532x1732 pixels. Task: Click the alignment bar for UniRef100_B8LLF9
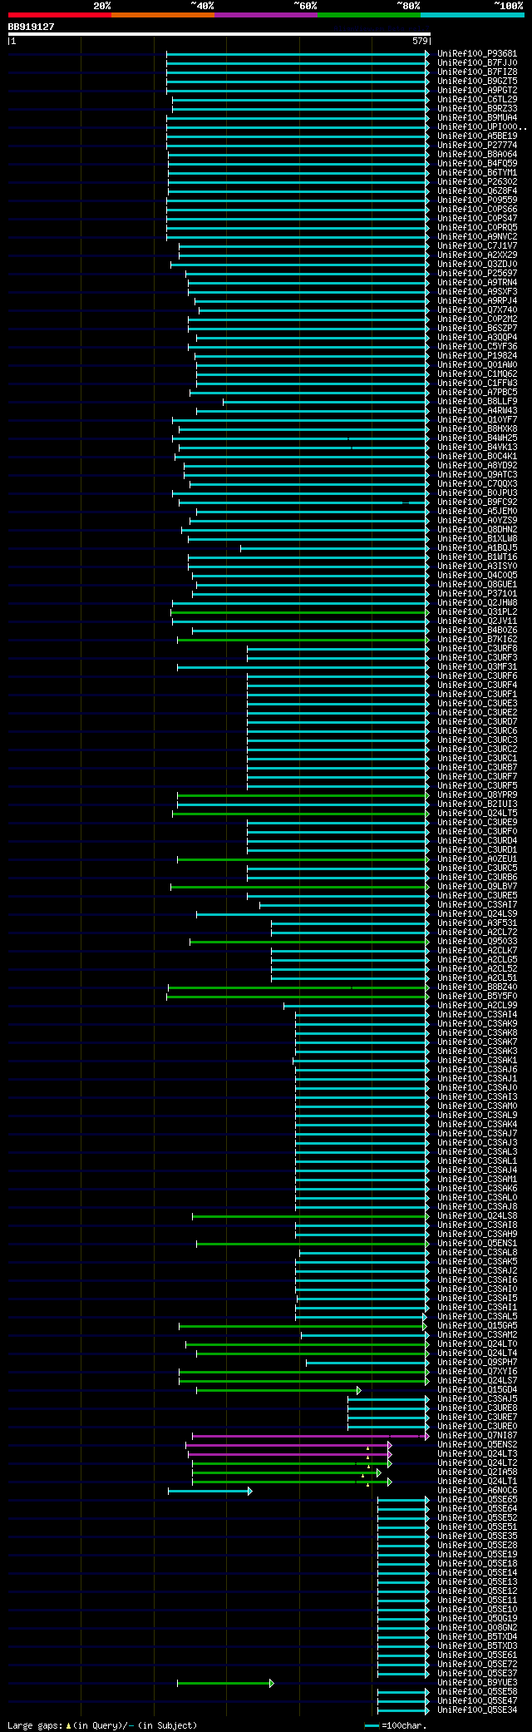tap(326, 402)
